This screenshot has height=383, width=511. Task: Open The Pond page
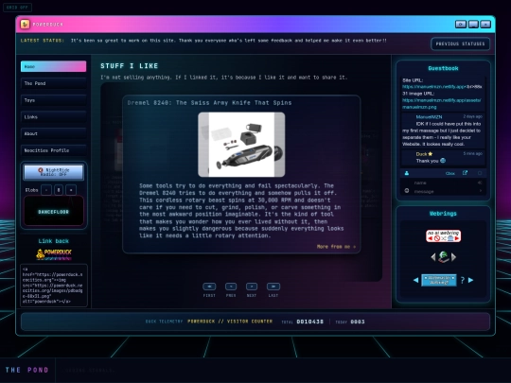(53, 83)
